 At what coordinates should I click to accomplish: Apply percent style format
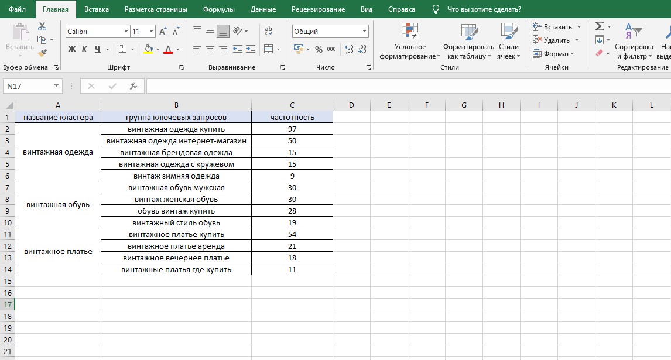click(319, 49)
